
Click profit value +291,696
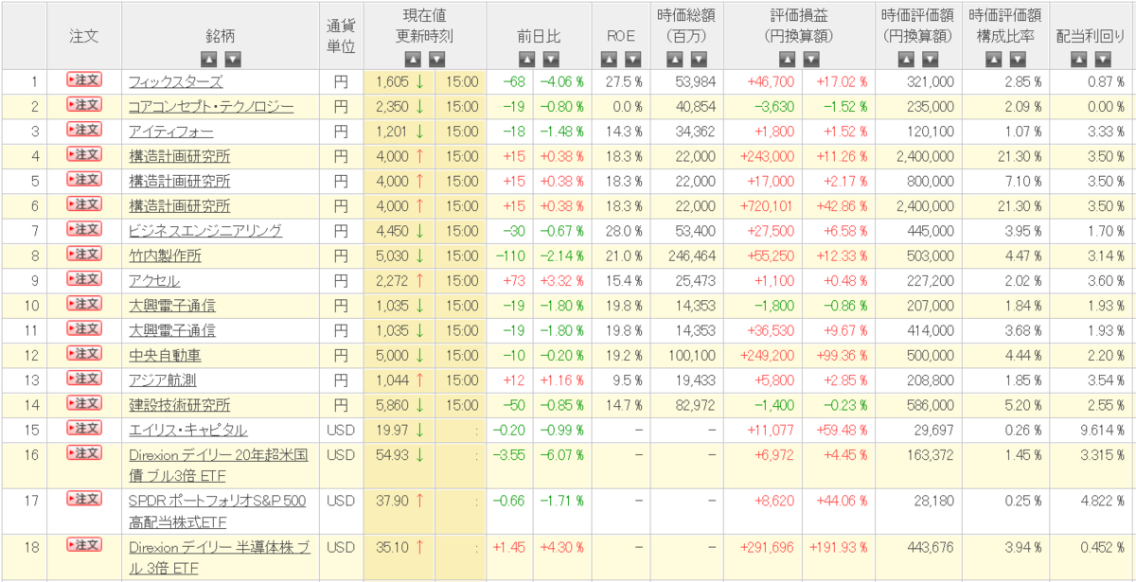click(768, 547)
